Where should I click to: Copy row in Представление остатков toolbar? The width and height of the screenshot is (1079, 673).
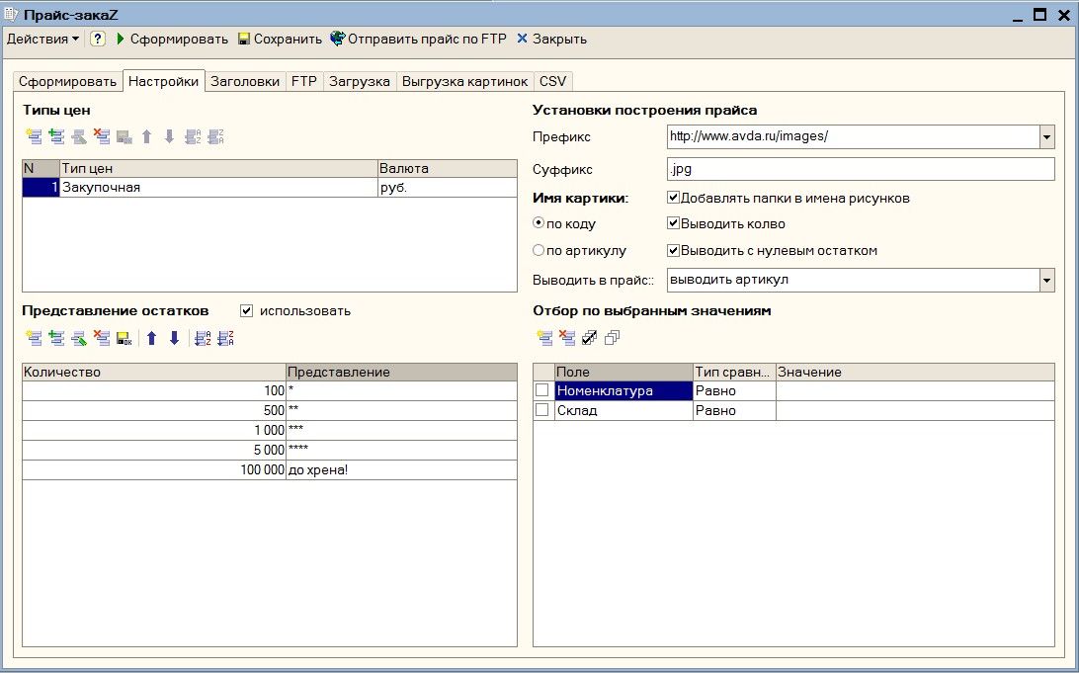coord(56,338)
